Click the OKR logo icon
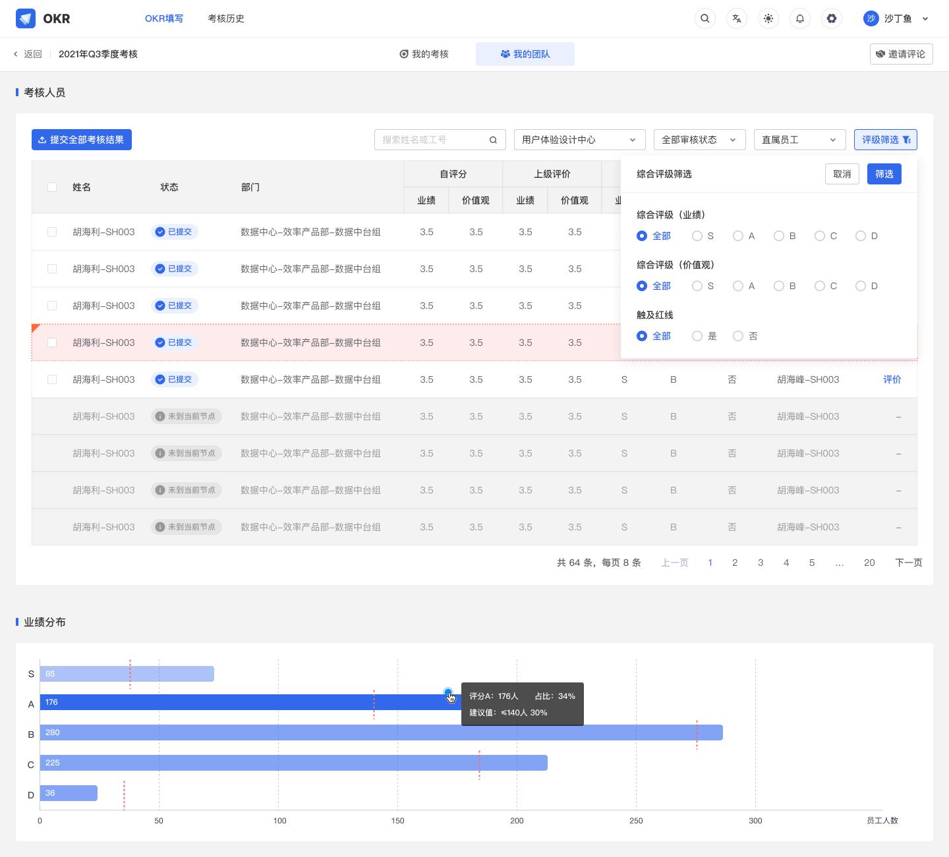 [26, 18]
